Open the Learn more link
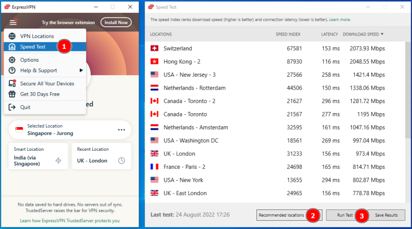The width and height of the screenshot is (412, 229). tap(339, 20)
